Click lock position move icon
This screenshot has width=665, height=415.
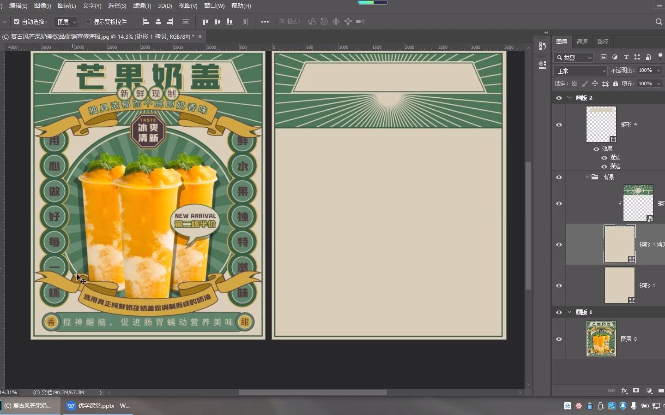(595, 83)
